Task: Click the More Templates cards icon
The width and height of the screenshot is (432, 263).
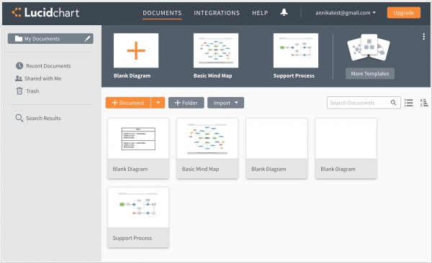Action: click(369, 47)
